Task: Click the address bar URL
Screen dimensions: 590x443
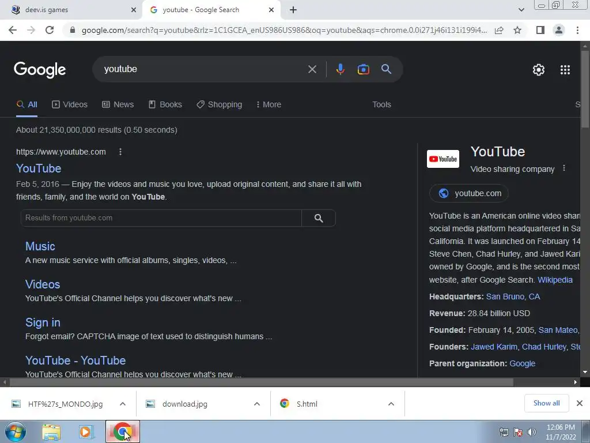Action: click(x=284, y=30)
